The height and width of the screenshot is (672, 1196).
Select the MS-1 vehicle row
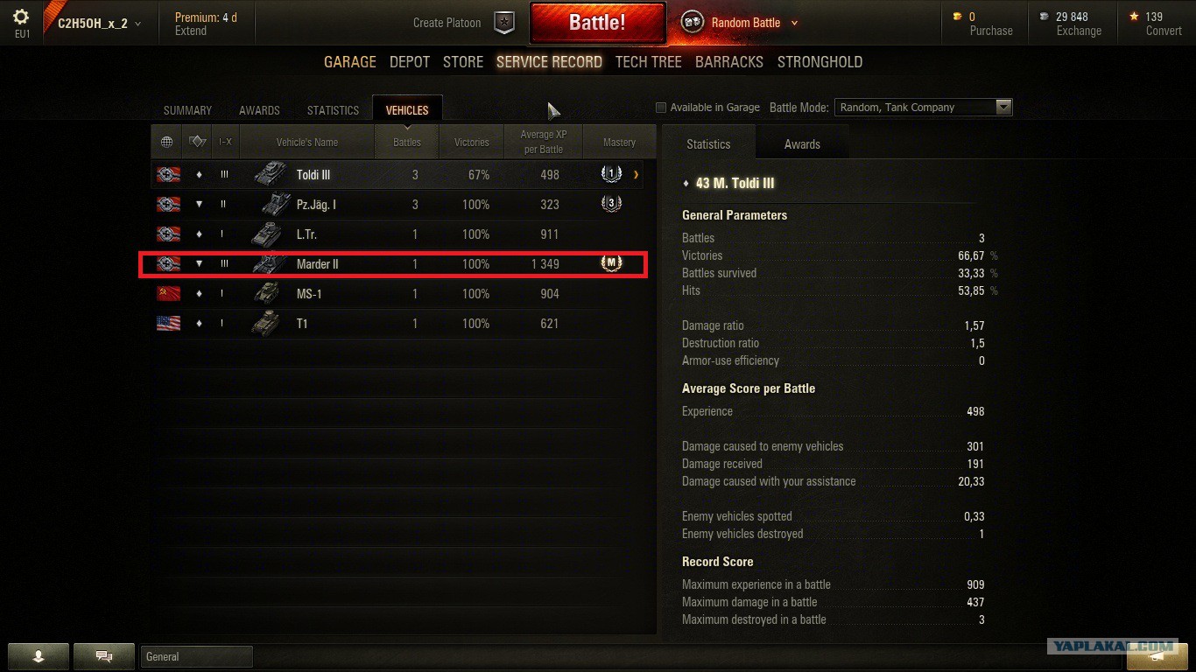403,294
